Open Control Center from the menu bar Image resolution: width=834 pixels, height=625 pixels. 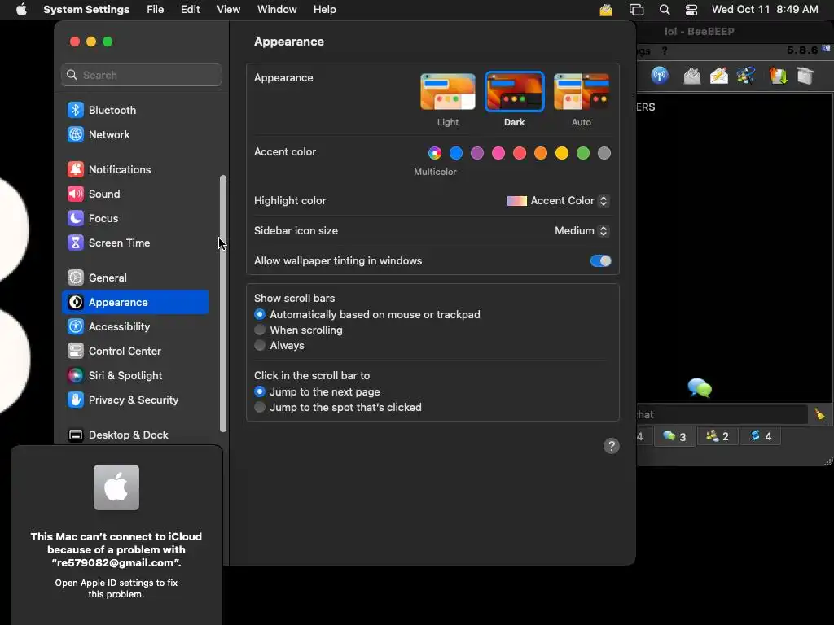pyautogui.click(x=691, y=10)
